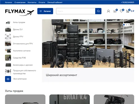Open Продукция собственного производства link

click(x=24, y=72)
